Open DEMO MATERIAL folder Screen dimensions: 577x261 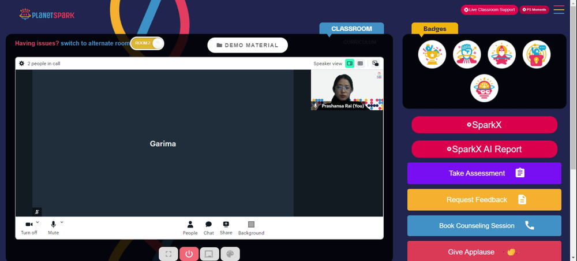(248, 45)
